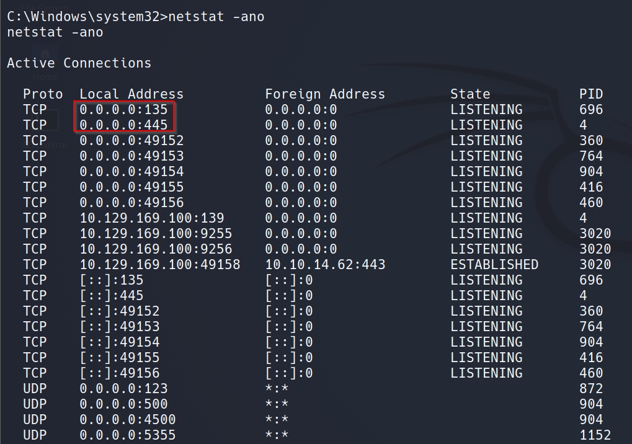Click the State column header
Image resolution: width=632 pixels, height=444 pixels.
[x=470, y=94]
